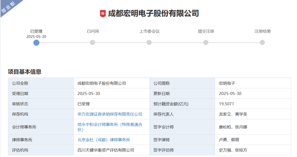
Task: Click 四川天健华衡资产评估有限公司 value cell
Action: (112, 150)
